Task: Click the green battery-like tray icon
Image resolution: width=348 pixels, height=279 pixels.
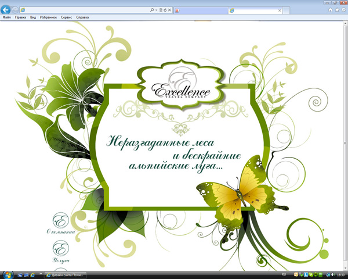Action: 321,274
